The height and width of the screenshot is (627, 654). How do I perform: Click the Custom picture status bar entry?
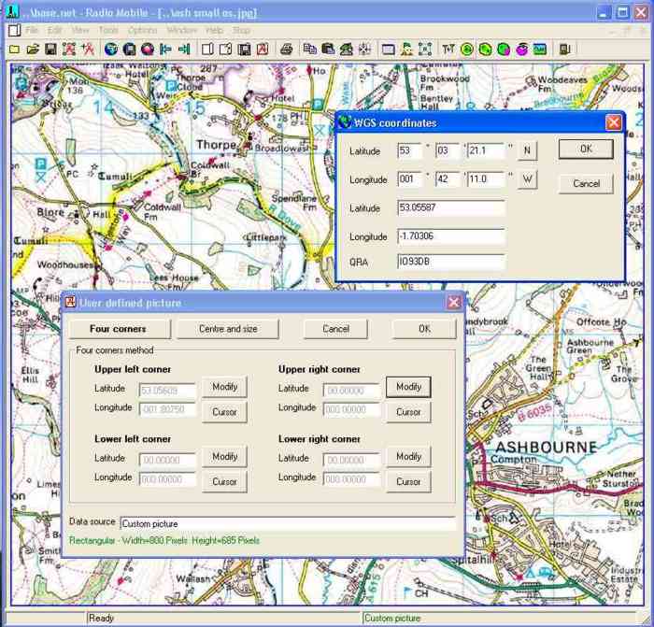point(392,618)
